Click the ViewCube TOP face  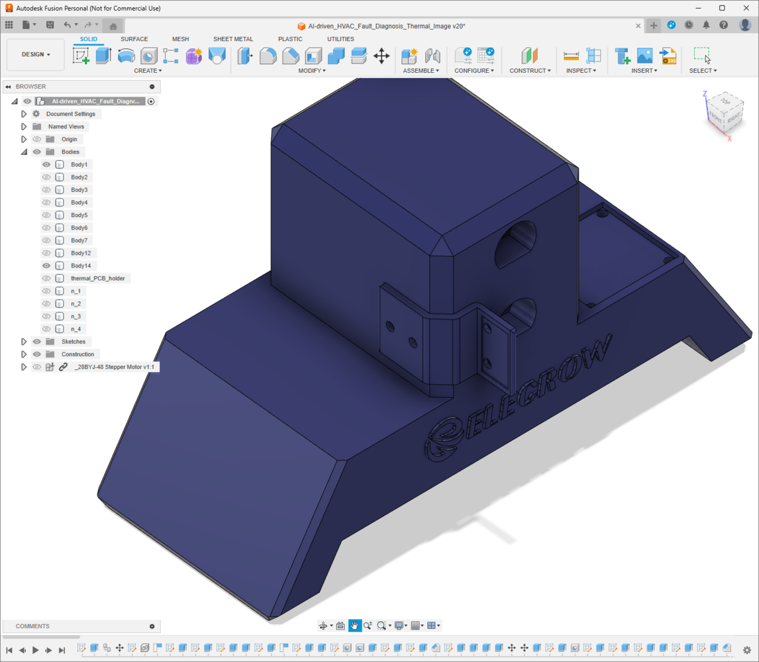click(725, 102)
